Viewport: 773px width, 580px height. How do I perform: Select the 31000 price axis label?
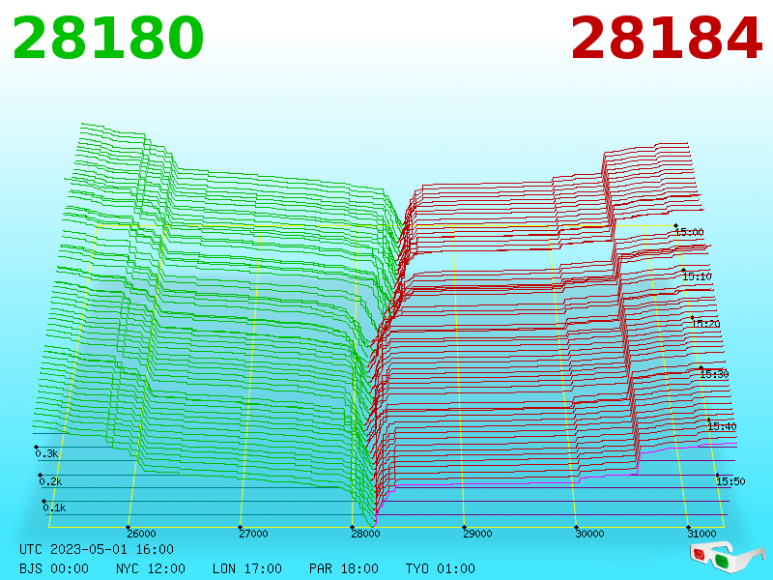coord(701,534)
